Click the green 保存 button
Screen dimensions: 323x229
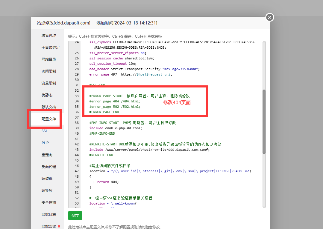point(75,216)
